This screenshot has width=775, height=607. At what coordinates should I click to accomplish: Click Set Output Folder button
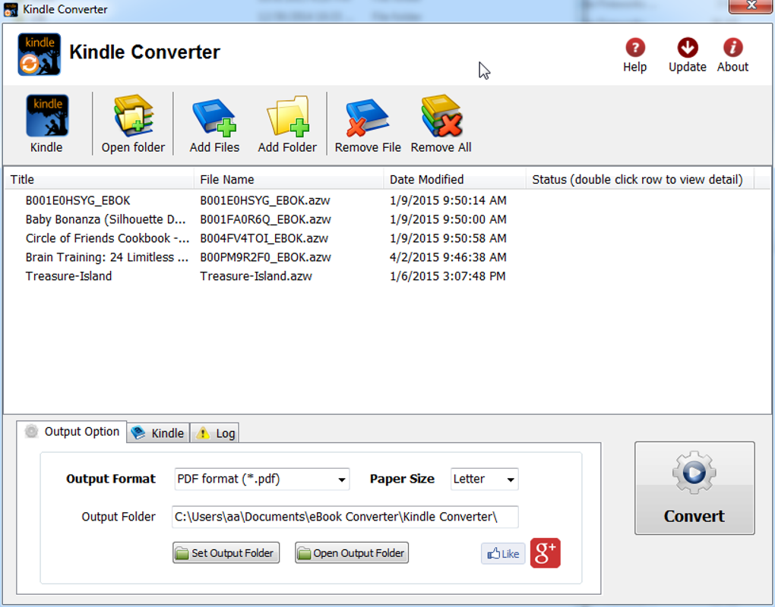point(226,552)
